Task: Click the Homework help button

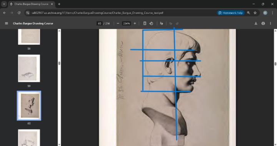Action: click(x=231, y=13)
